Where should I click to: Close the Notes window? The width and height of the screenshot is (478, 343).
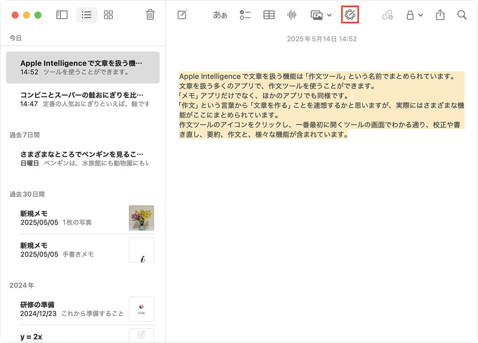tap(15, 16)
